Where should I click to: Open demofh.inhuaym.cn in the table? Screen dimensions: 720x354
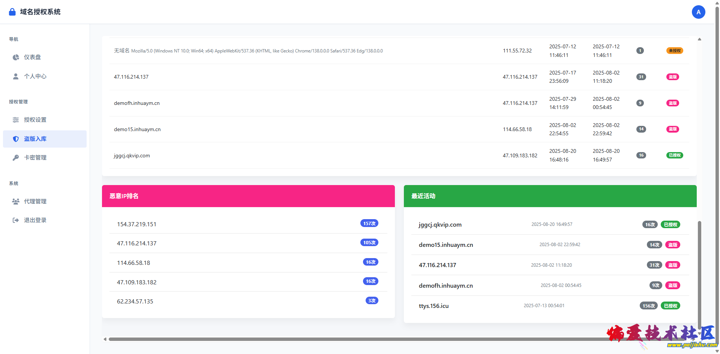[137, 103]
